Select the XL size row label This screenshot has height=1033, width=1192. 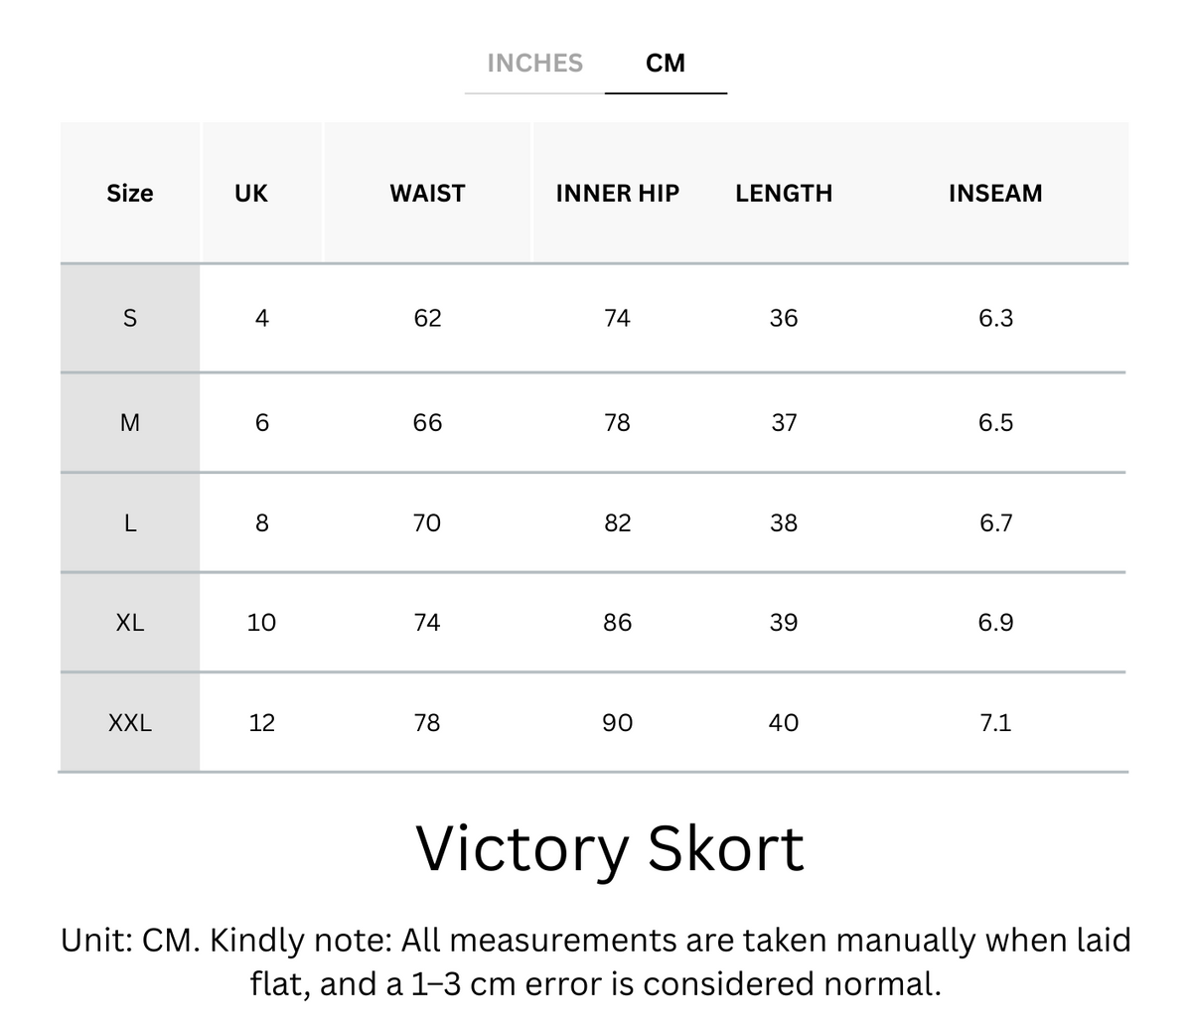130,623
